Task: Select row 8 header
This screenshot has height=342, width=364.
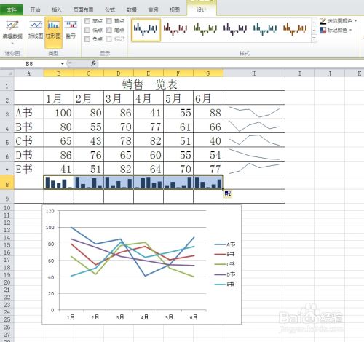Action: [7, 183]
